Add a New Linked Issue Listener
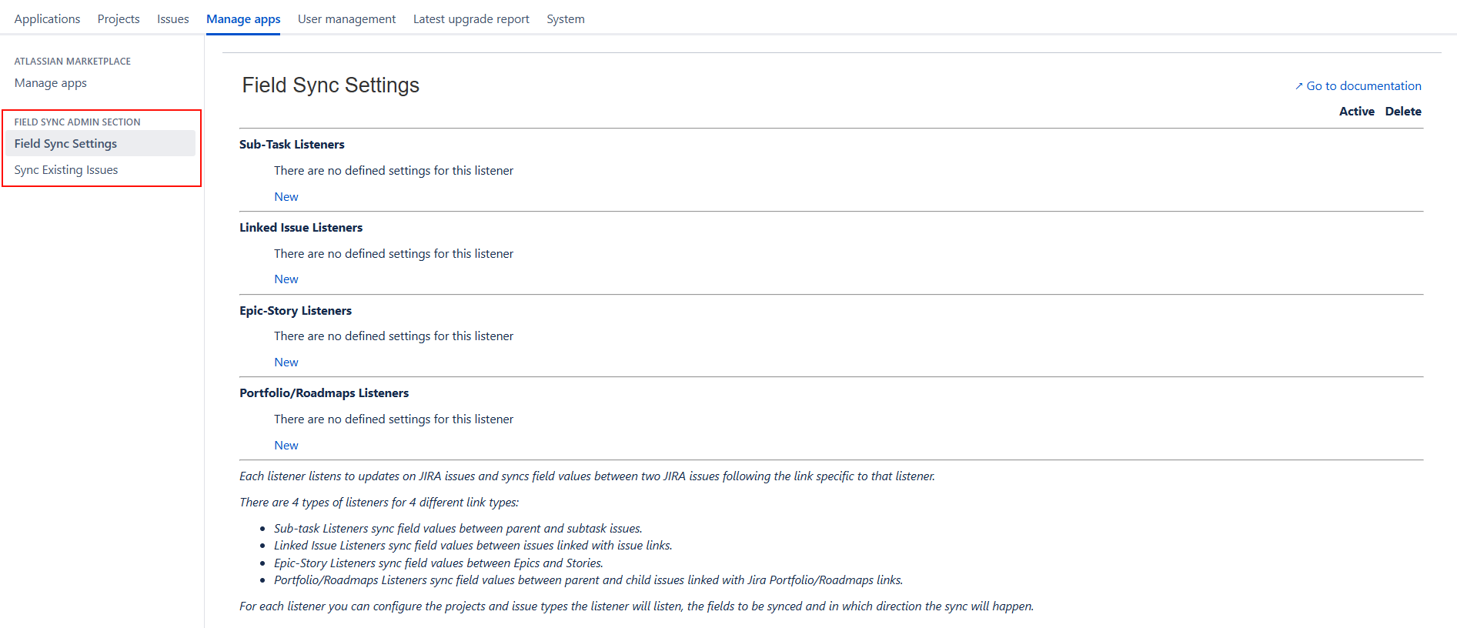The height and width of the screenshot is (628, 1457). click(286, 279)
